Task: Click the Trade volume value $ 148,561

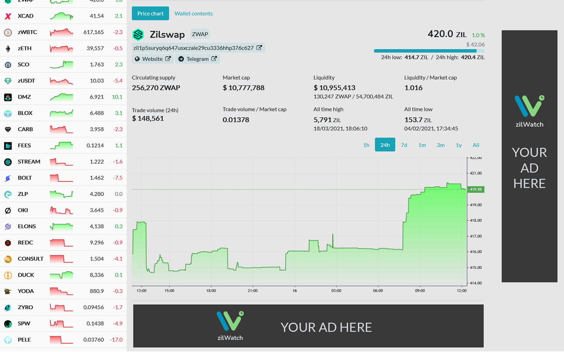Action: coord(148,118)
